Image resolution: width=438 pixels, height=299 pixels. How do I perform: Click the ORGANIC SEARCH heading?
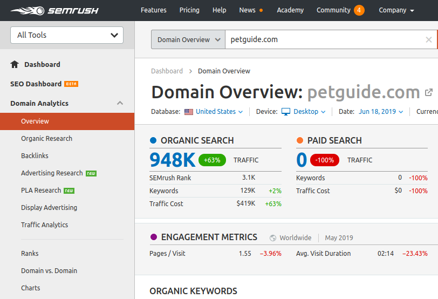click(197, 140)
